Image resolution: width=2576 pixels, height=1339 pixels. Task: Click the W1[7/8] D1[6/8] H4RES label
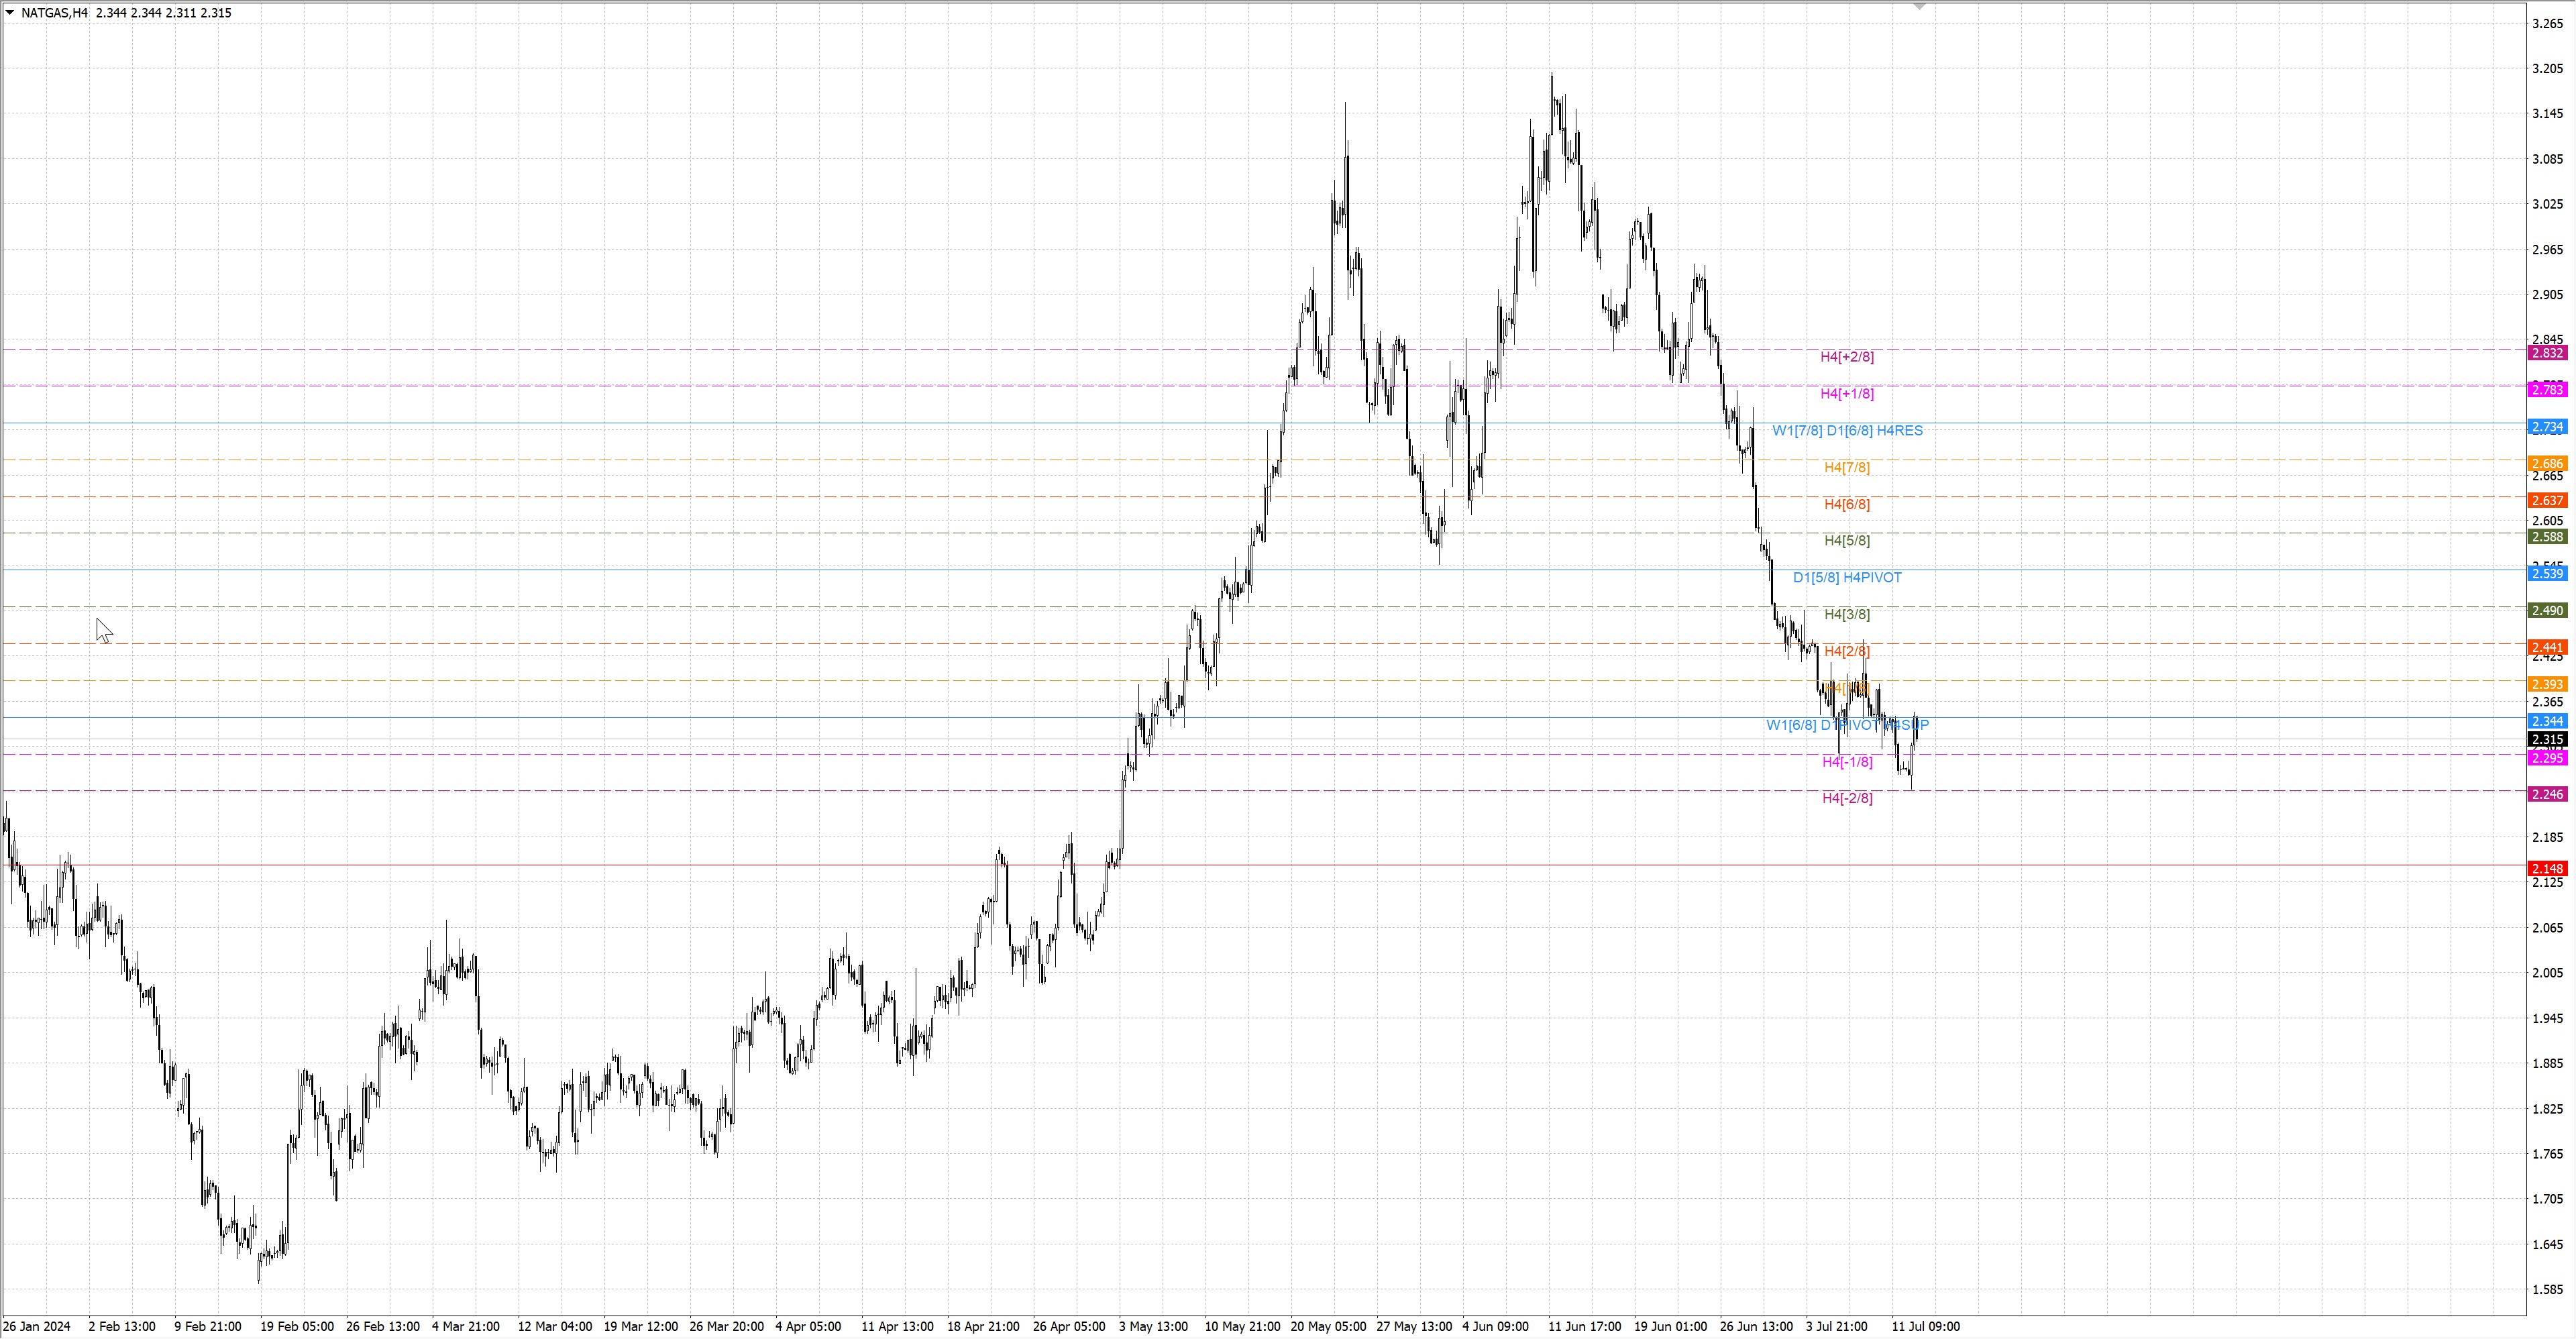1846,431
